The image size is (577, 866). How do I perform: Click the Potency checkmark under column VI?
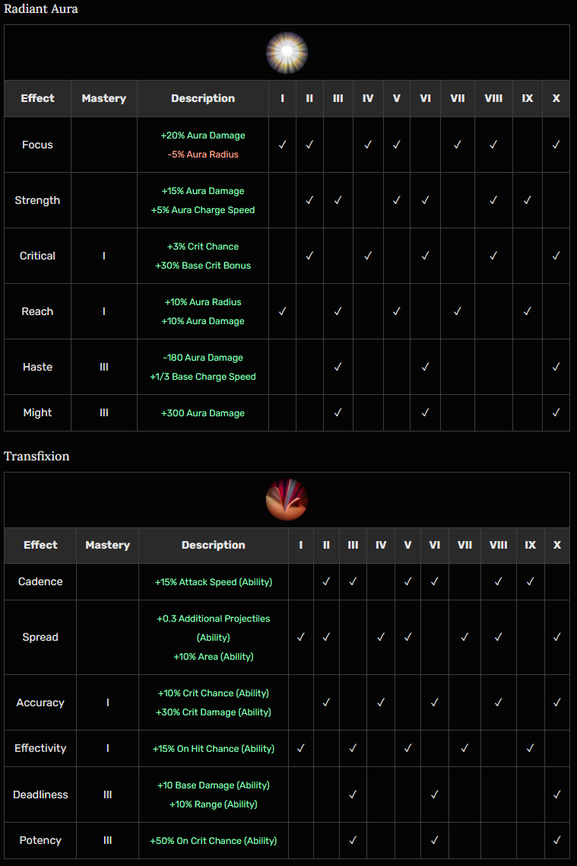pyautogui.click(x=434, y=840)
